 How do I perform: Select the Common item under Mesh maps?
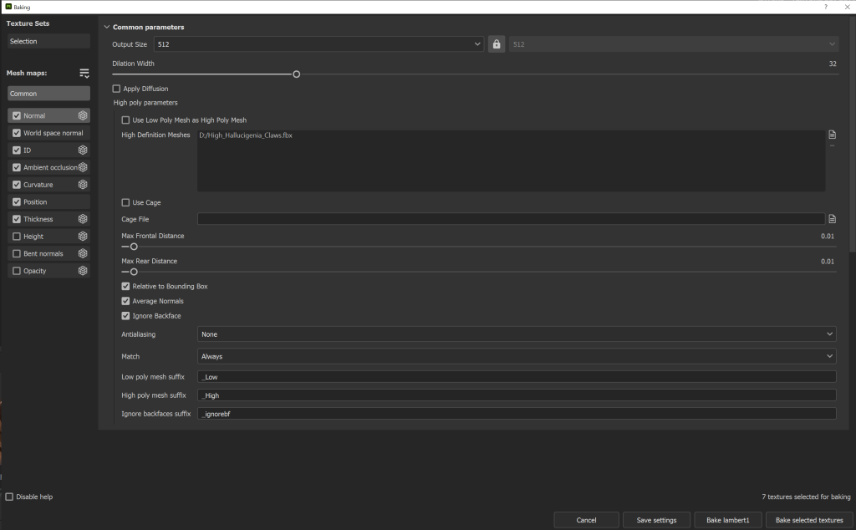tap(48, 94)
